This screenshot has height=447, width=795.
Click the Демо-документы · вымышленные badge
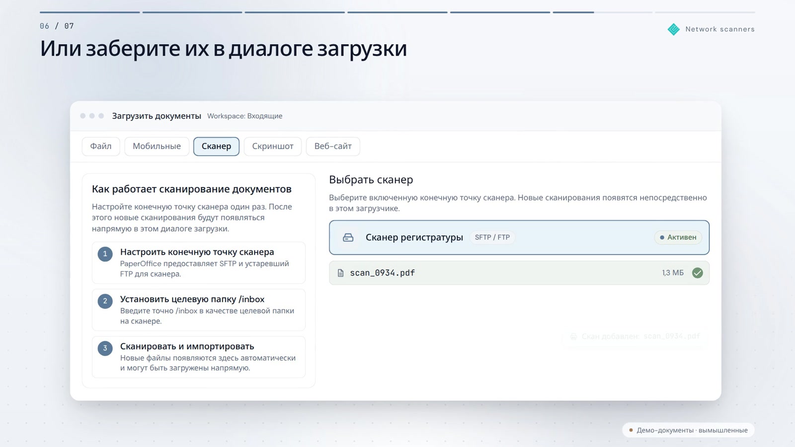[x=688, y=430]
